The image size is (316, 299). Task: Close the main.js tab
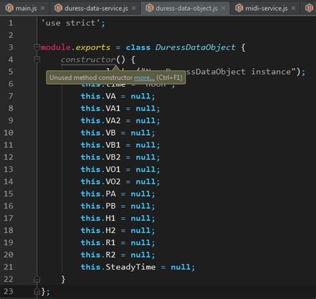pyautogui.click(x=43, y=8)
